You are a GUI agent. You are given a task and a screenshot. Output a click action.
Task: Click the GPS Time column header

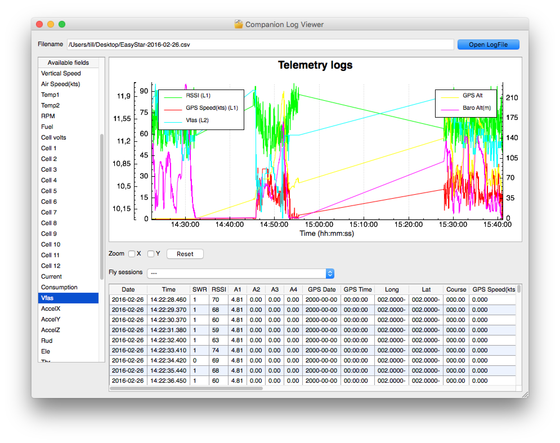click(357, 290)
